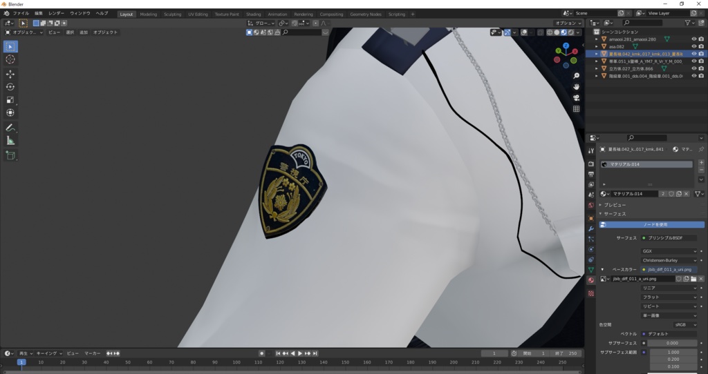Open the World properties tab
The image size is (708, 374).
coord(591,205)
